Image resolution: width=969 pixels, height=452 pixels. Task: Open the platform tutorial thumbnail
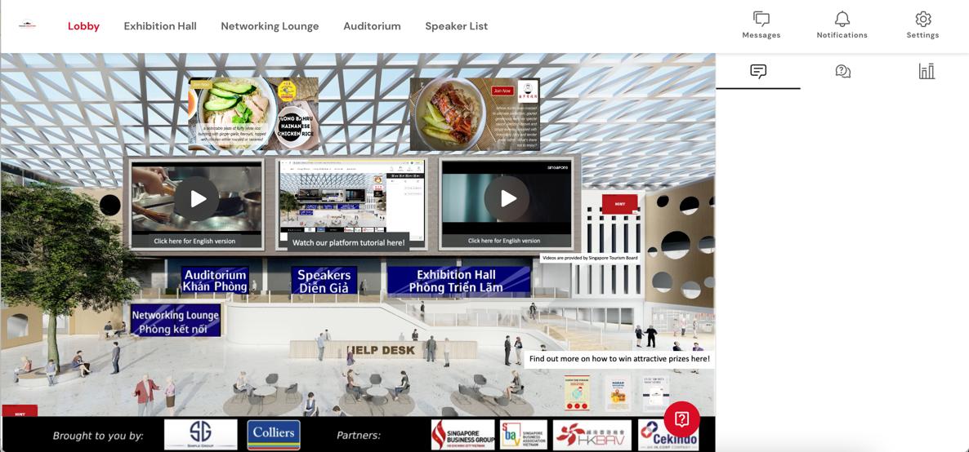pyautogui.click(x=351, y=202)
